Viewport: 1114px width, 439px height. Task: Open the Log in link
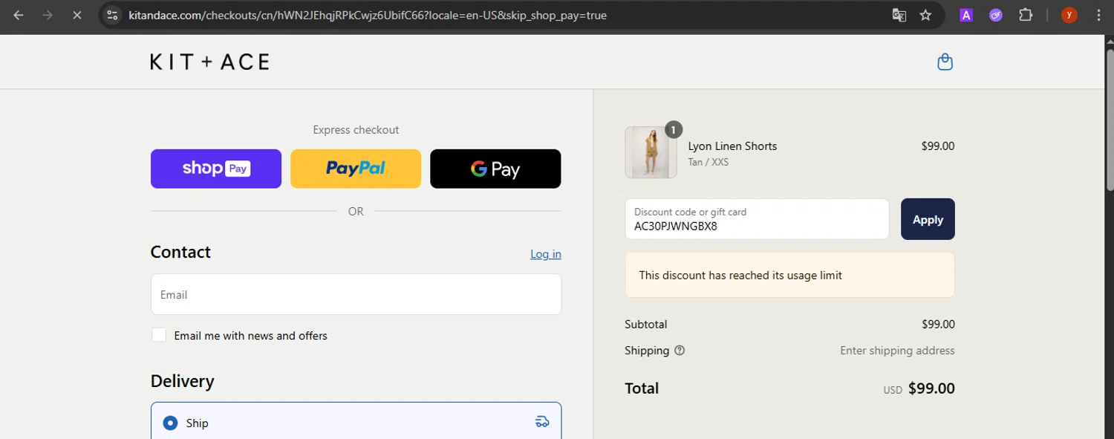pos(546,254)
